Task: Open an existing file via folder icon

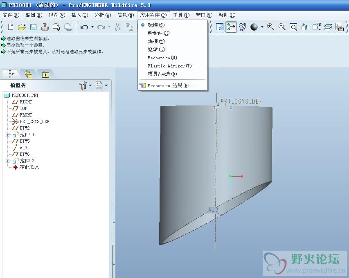Action: tap(22, 27)
